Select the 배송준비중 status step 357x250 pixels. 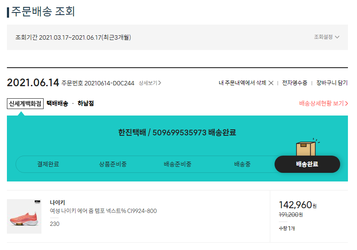pyautogui.click(x=177, y=164)
